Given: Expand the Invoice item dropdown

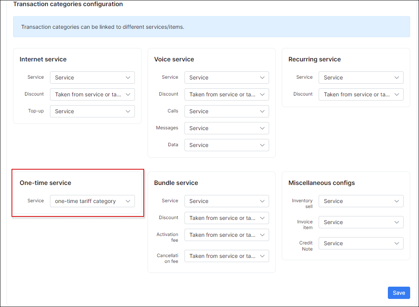Looking at the screenshot, I should tap(361, 222).
